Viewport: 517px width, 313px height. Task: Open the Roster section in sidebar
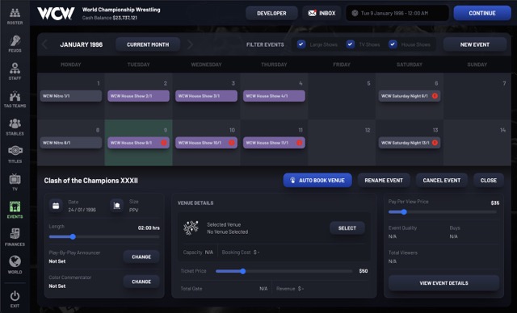pos(15,16)
